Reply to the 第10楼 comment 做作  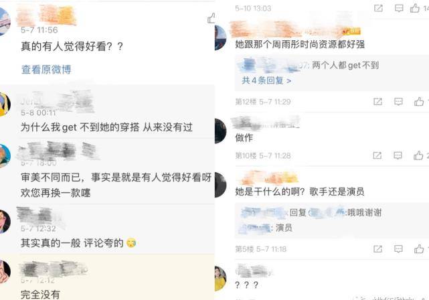pyautogui.click(x=398, y=156)
